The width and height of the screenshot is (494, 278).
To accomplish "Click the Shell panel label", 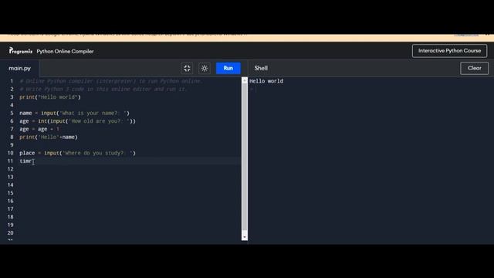I will (x=261, y=68).
